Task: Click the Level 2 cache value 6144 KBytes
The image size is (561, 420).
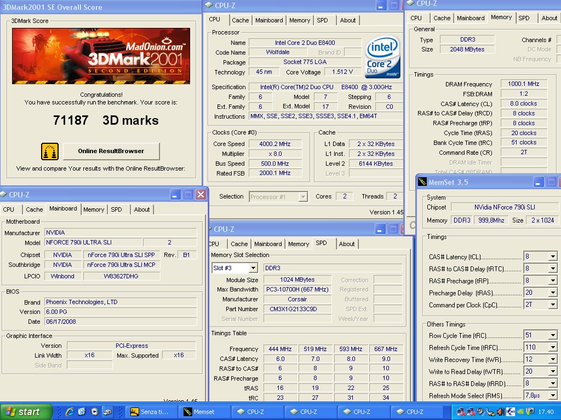Action: [x=376, y=164]
